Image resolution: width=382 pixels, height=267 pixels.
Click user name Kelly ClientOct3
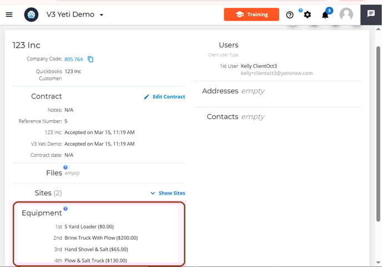coord(259,66)
